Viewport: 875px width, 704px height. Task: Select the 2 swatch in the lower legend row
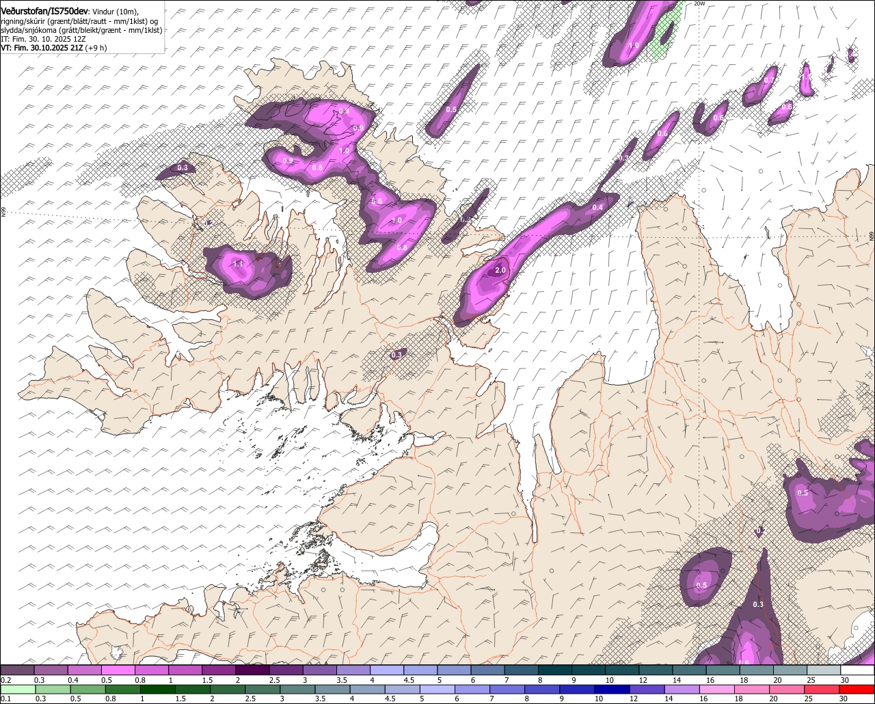(x=228, y=689)
